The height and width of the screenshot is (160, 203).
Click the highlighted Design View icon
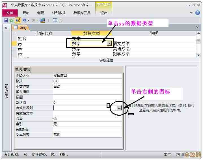tap(18, 20)
